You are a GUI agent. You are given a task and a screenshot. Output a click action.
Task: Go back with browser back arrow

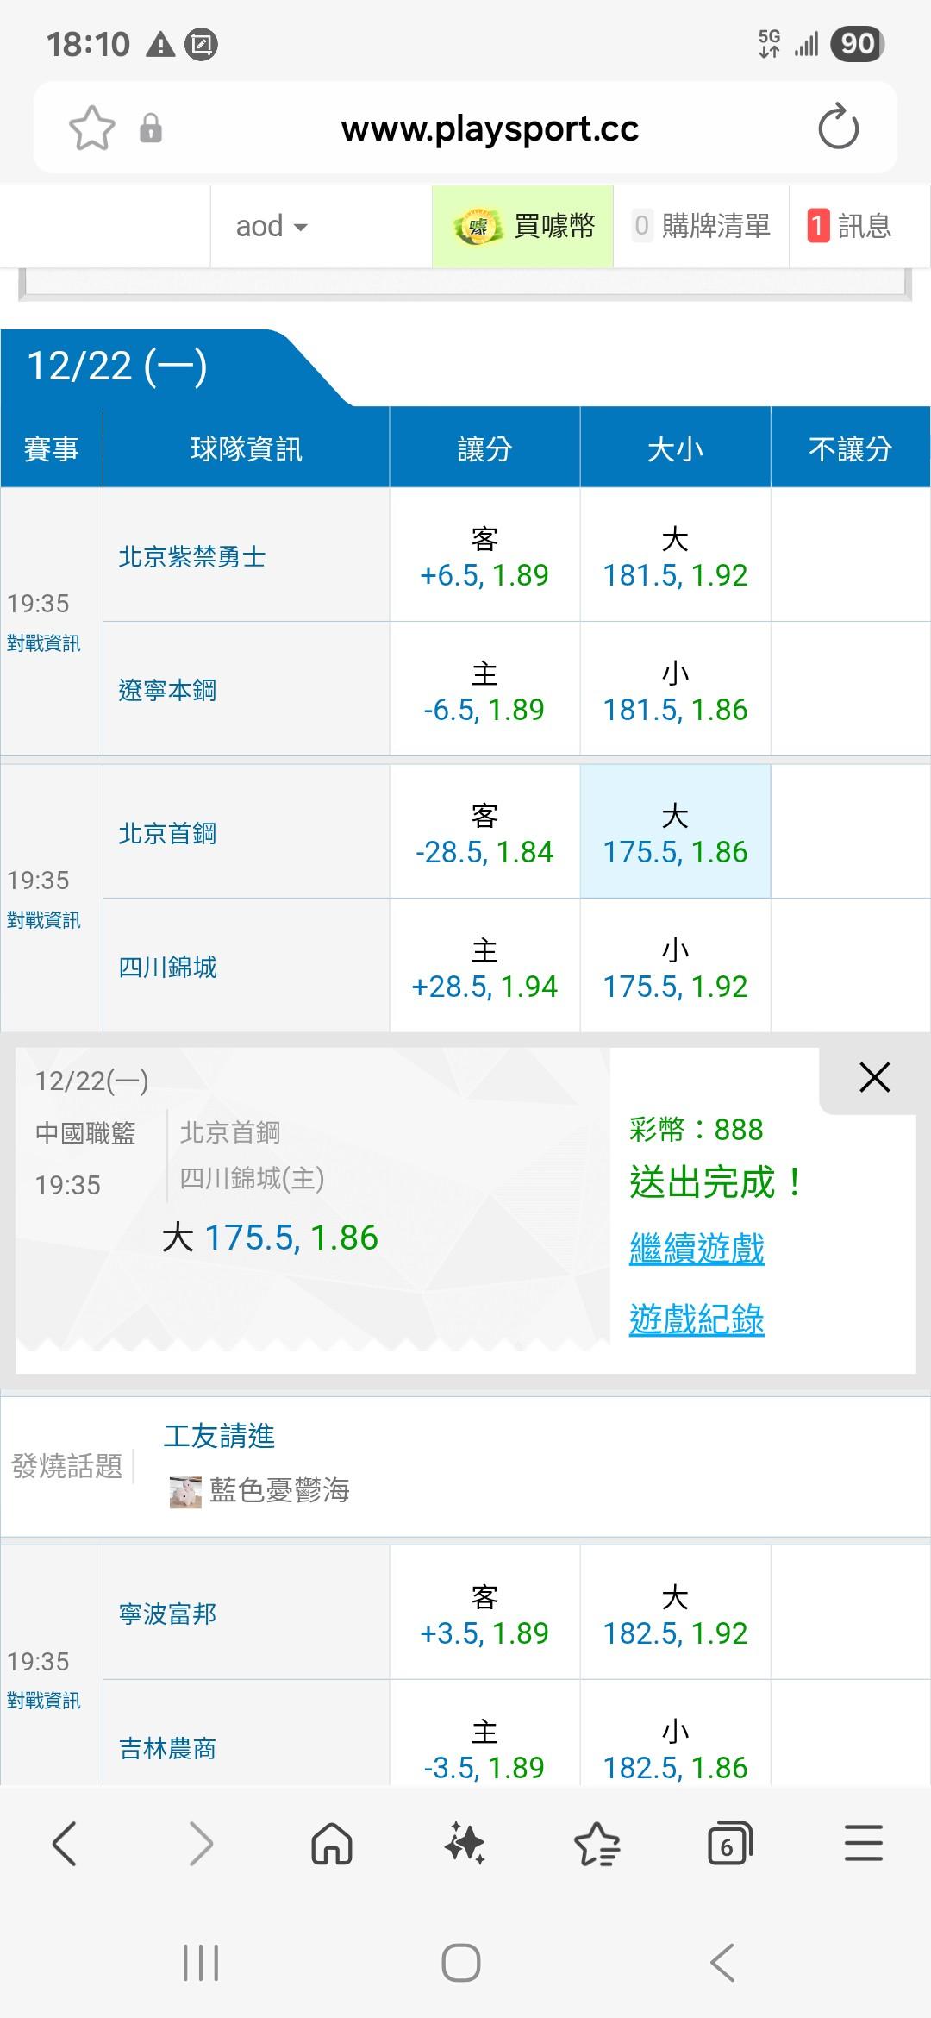(66, 1845)
